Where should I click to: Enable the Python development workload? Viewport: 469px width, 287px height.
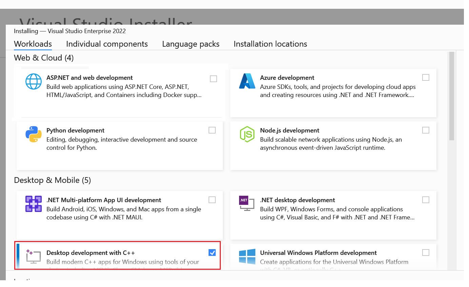coord(212,130)
